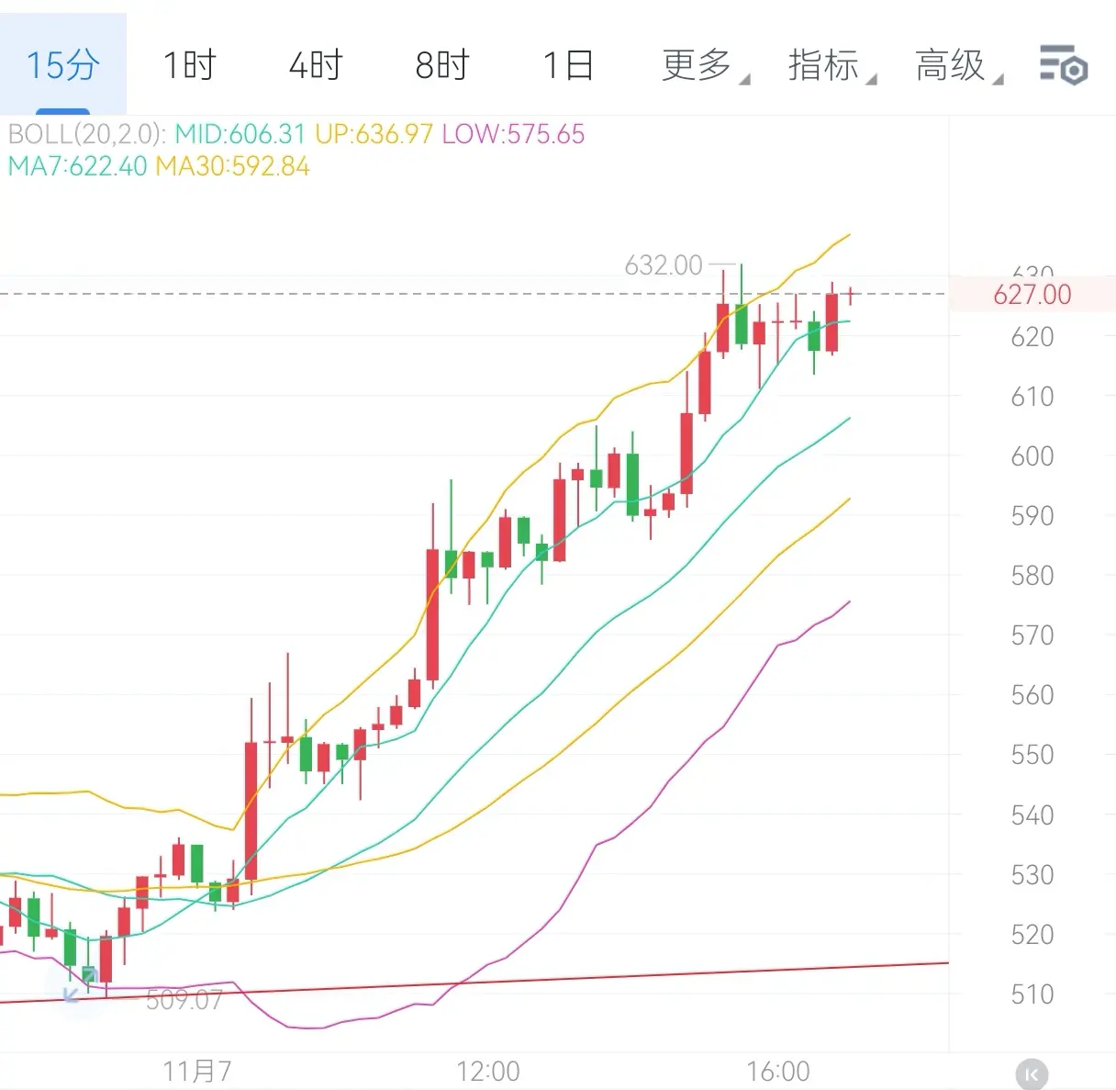1116x1090 pixels.
Task: Click the 580 price axis label
Action: click(1032, 576)
